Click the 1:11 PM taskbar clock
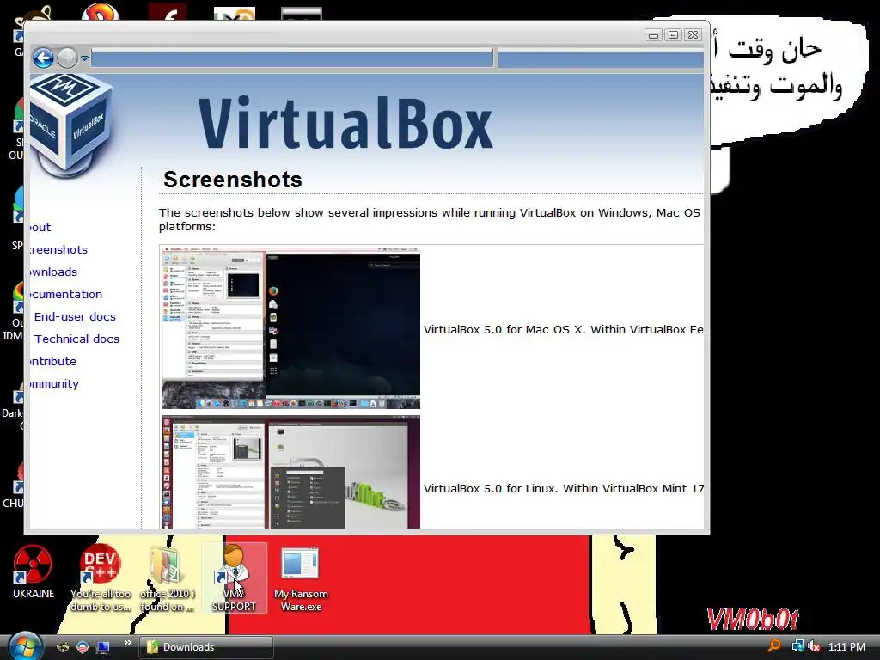880x660 pixels. pyautogui.click(x=846, y=646)
